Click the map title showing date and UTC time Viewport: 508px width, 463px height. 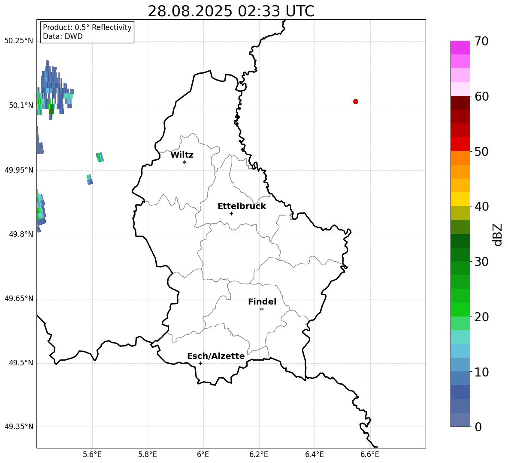click(231, 11)
